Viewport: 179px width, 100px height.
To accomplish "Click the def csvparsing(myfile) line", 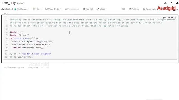I will 25,38.
